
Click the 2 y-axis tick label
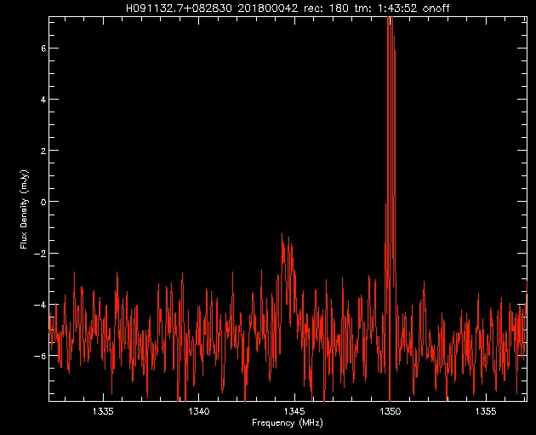click(x=42, y=151)
